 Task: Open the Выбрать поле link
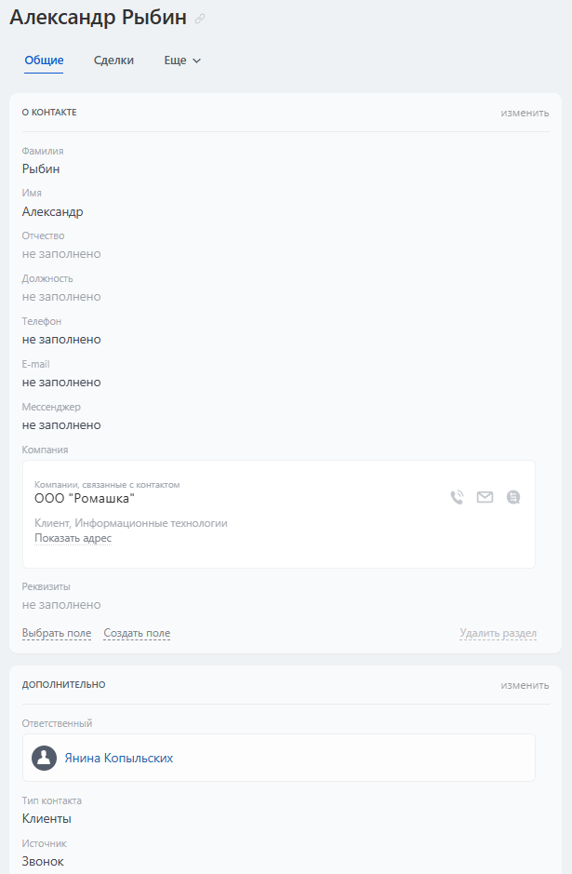click(57, 633)
